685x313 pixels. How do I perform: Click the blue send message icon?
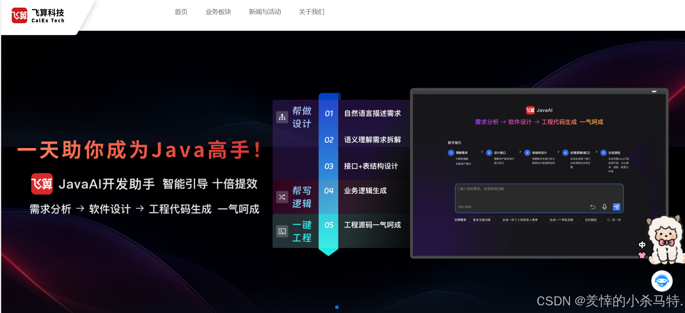tap(616, 207)
